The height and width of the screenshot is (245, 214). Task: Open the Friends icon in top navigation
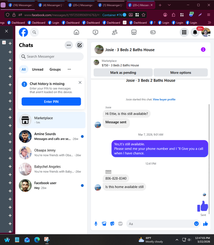[115, 32]
